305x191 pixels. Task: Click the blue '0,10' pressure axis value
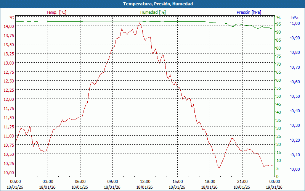[x=296, y=155]
